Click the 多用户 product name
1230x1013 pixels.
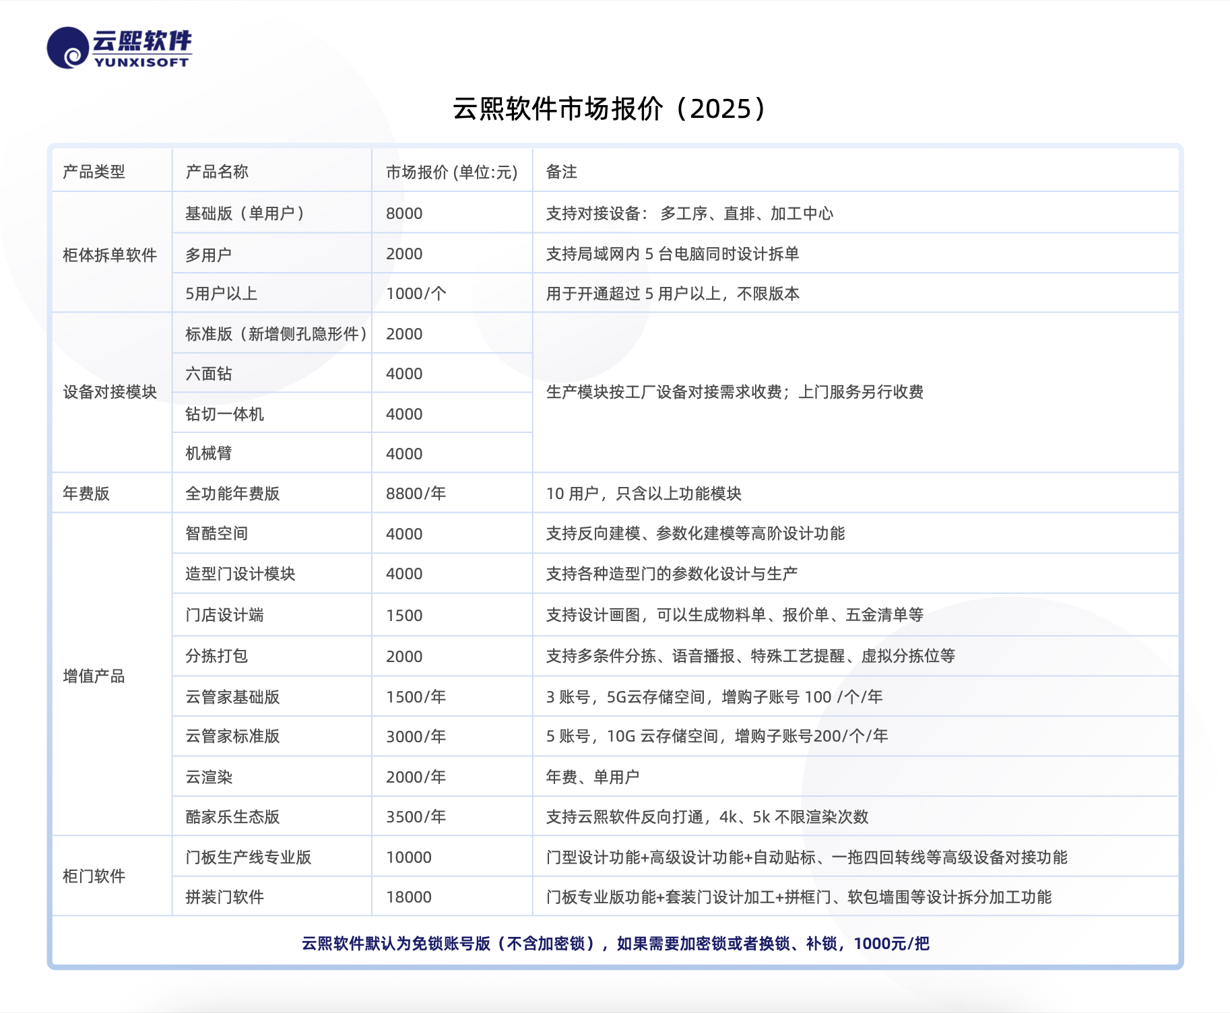(x=209, y=255)
